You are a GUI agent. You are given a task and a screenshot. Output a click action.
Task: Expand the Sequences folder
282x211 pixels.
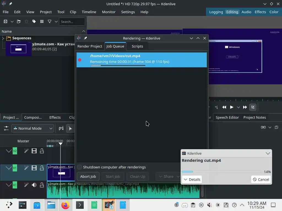(3, 38)
